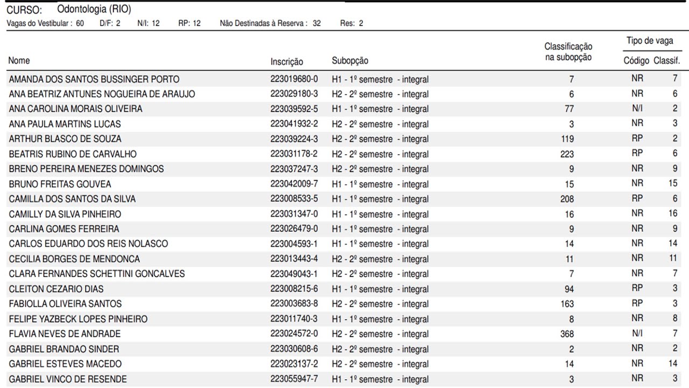The width and height of the screenshot is (689, 388).
Task: Click registration number 223023137-2
Action: coord(294,363)
